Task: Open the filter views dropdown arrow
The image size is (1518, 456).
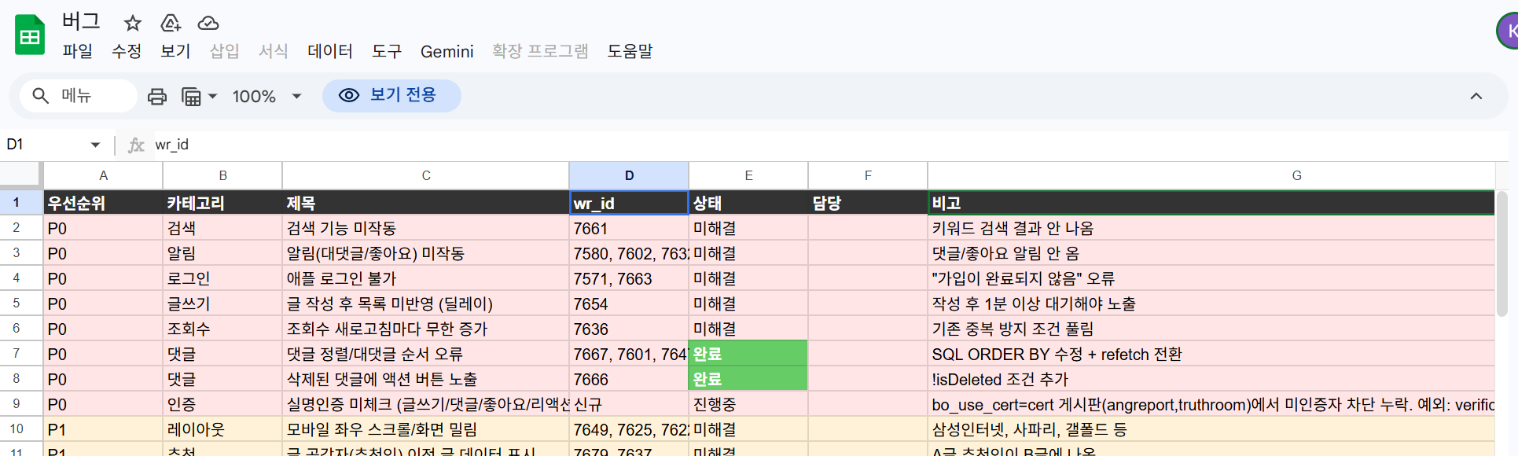Action: click(212, 96)
